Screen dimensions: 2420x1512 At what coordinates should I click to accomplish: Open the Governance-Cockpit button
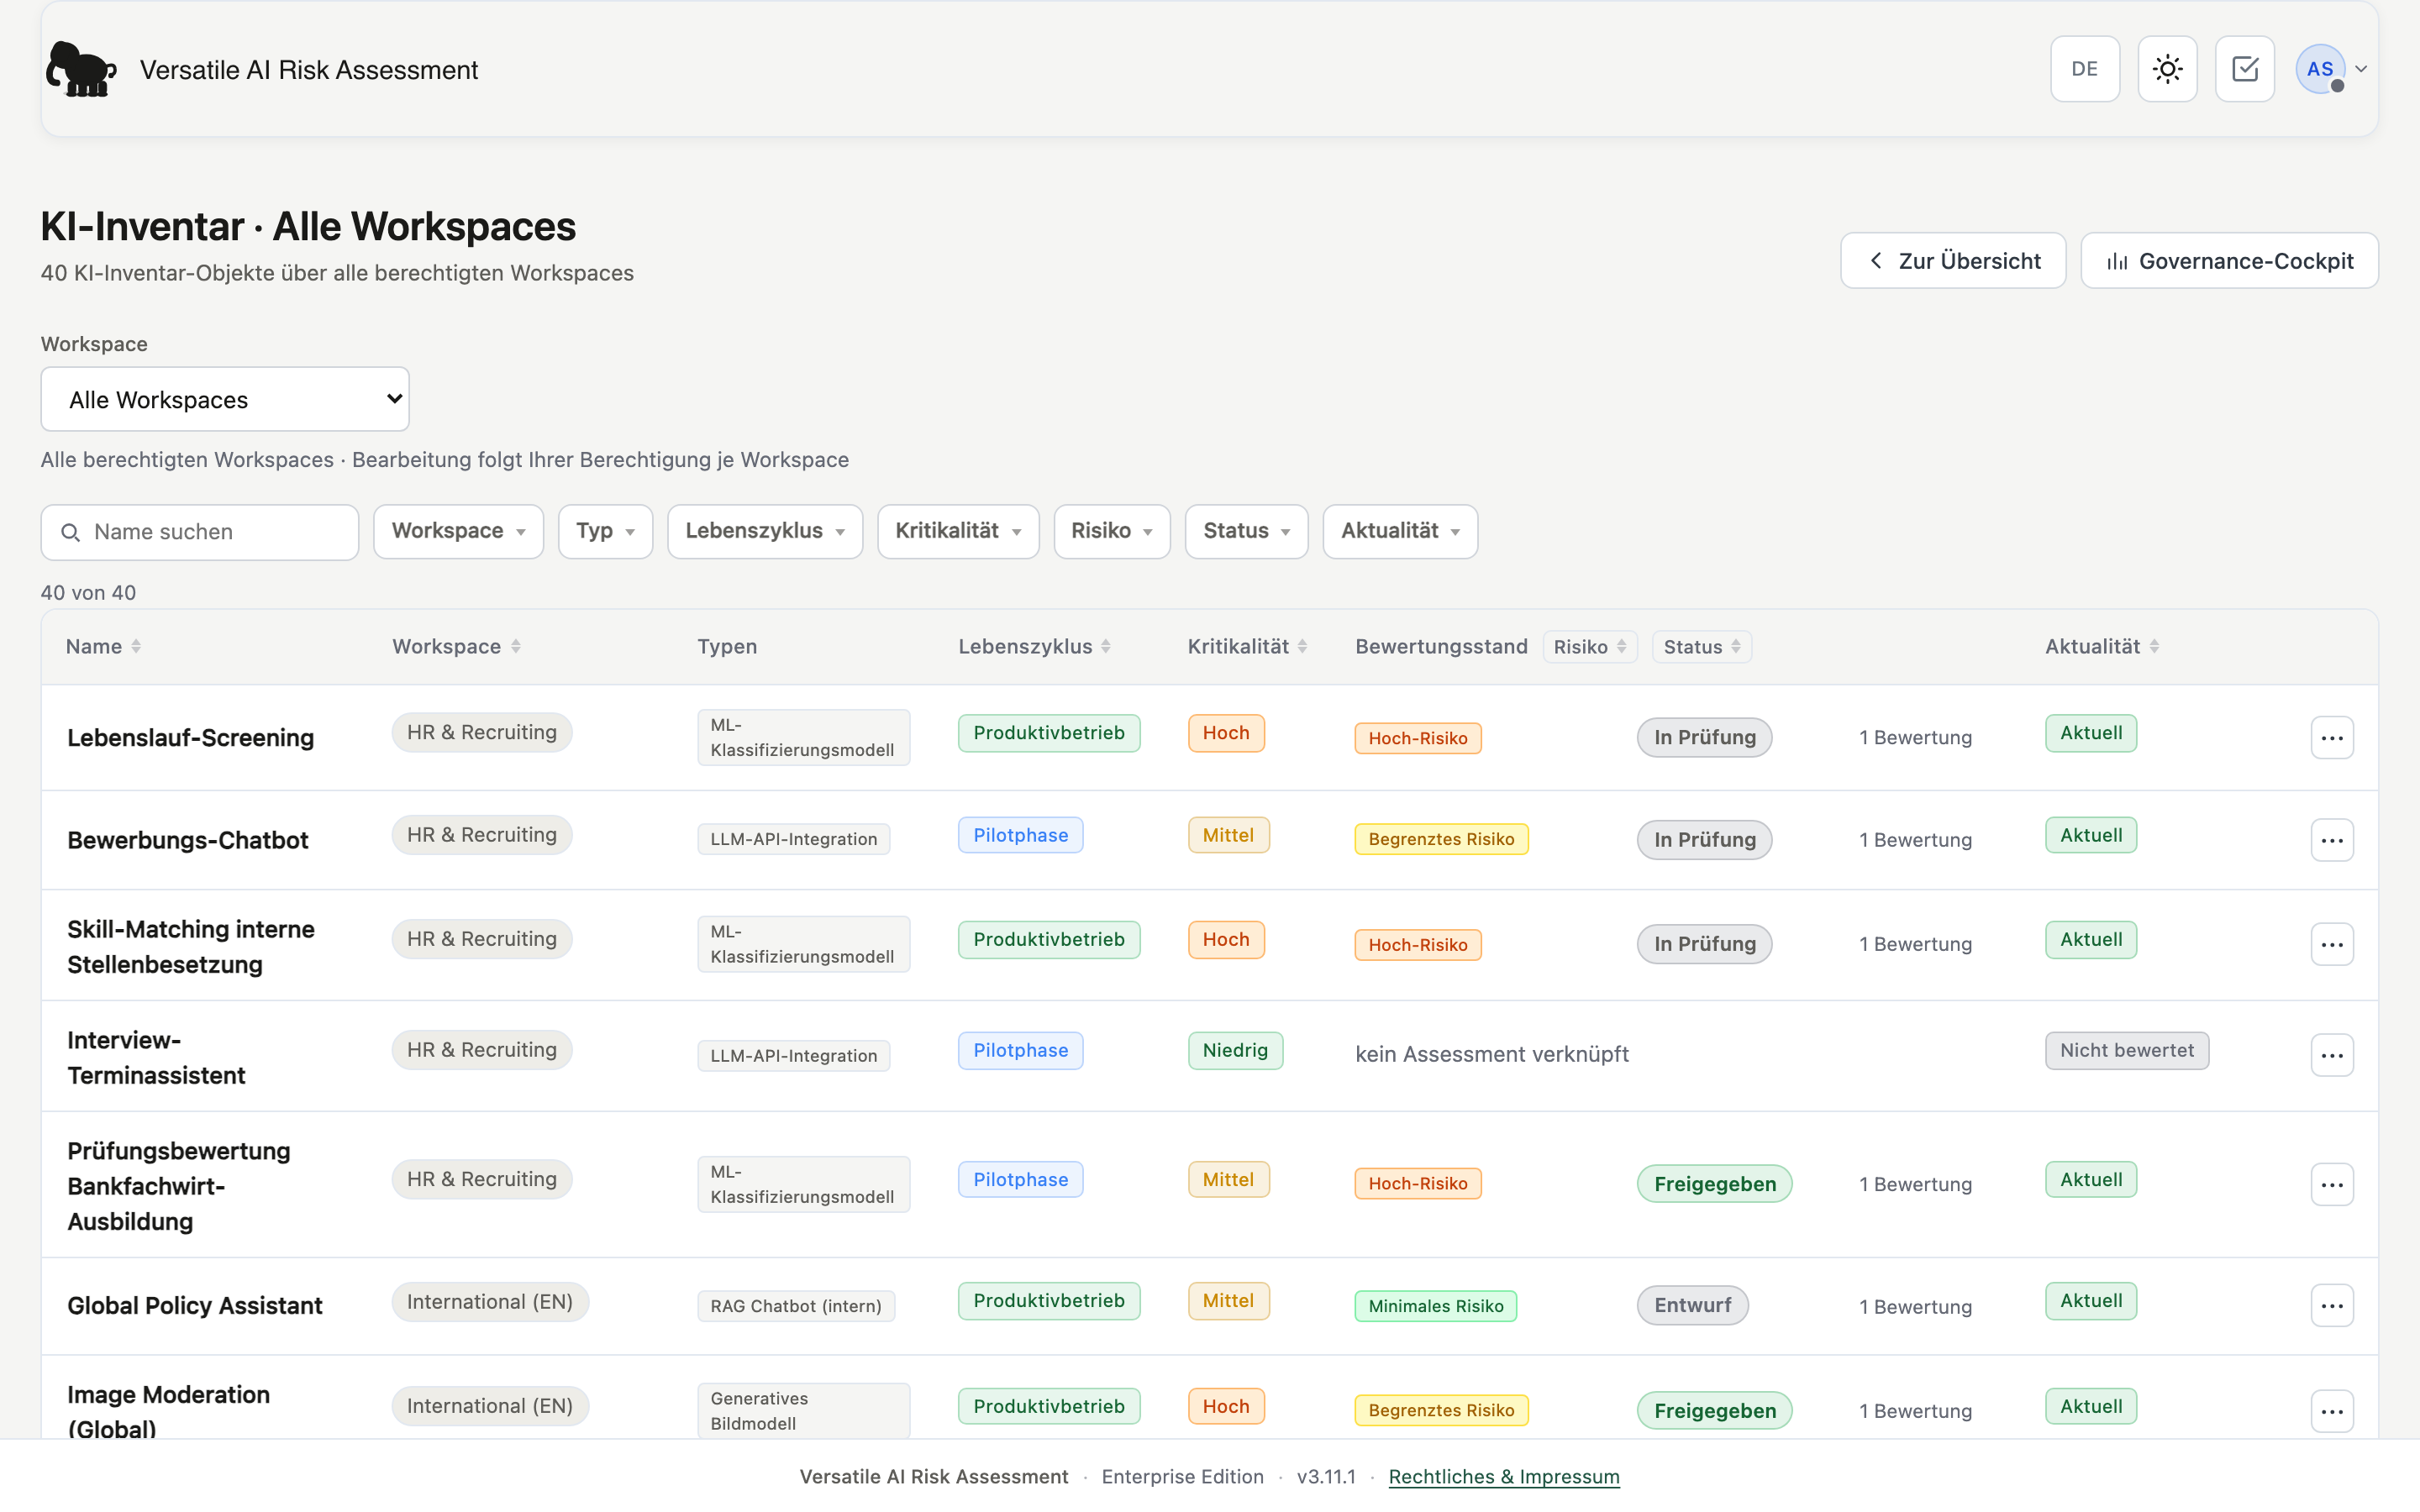click(x=2229, y=261)
